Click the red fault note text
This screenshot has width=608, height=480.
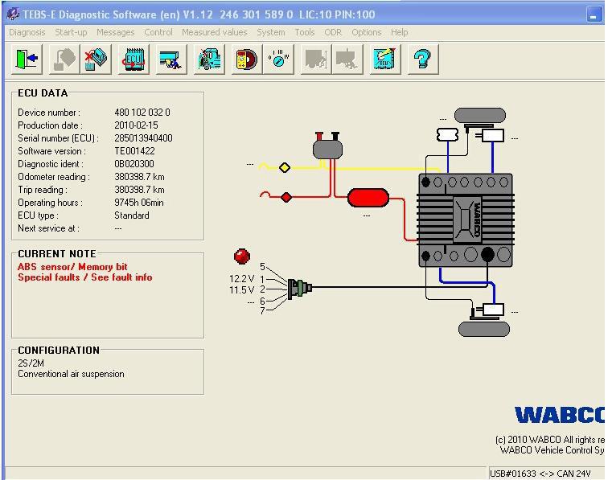[x=85, y=272]
